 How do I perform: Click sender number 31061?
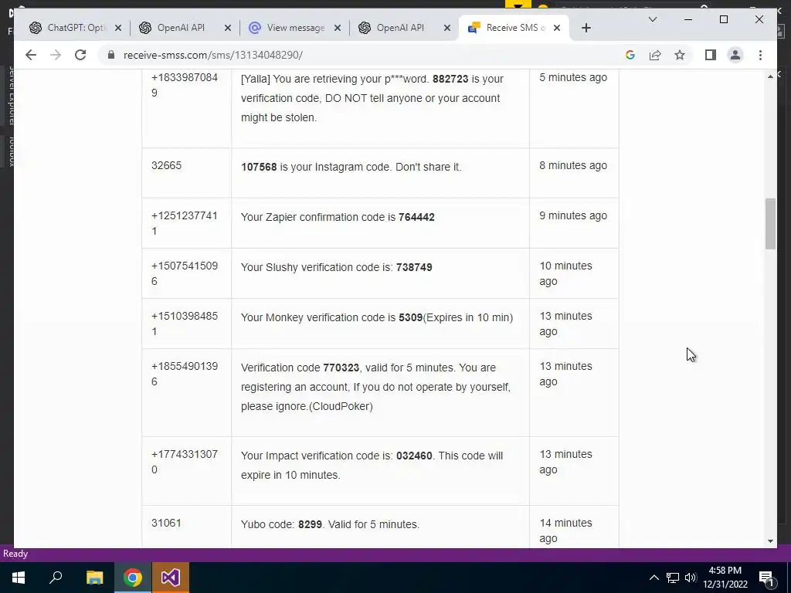coord(166,523)
